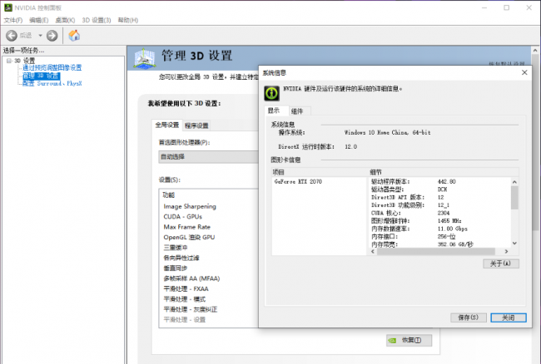This screenshot has width=541, height=364.
Task: Open the 3D 设置(3) menu
Action: 97,20
